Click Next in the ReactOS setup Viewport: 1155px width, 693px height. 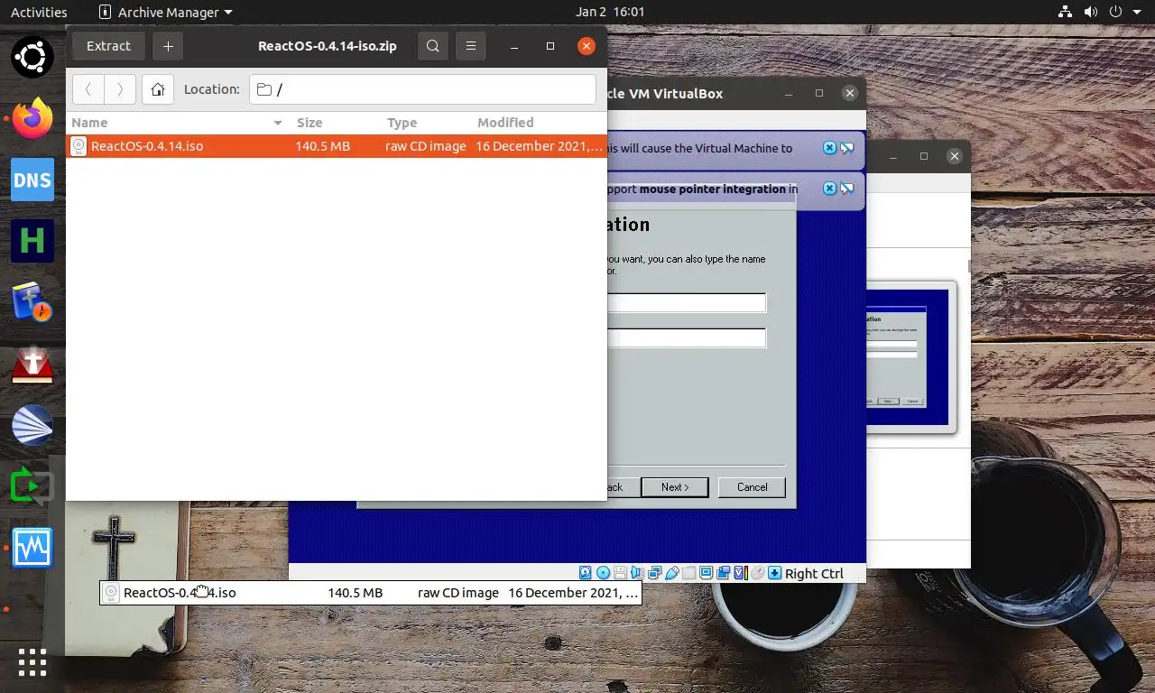675,487
